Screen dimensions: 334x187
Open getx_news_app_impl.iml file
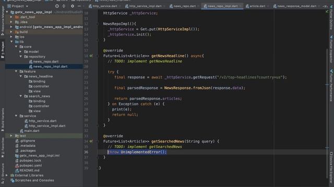click(x=38, y=155)
